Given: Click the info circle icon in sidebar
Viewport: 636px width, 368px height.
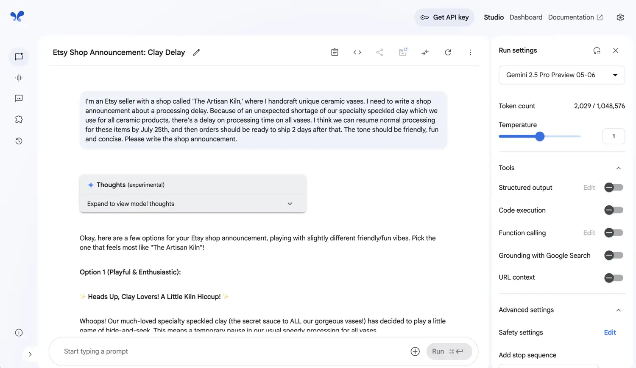Looking at the screenshot, I should [19, 333].
